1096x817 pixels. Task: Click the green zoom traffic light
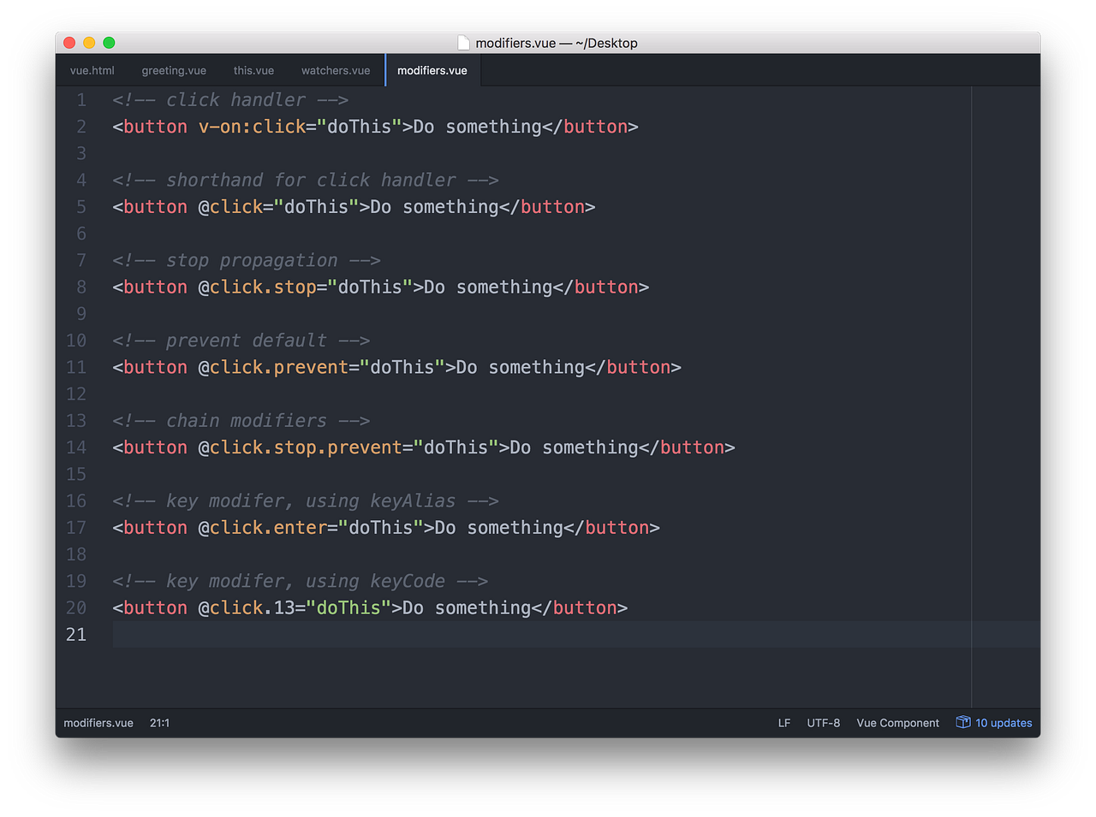point(110,41)
